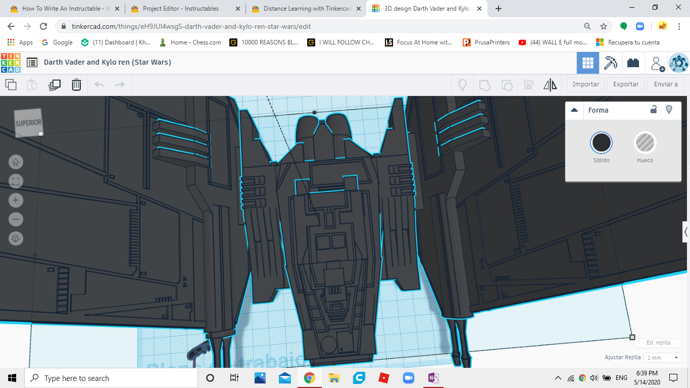Expand the right shapes sidebar chevron

686,232
